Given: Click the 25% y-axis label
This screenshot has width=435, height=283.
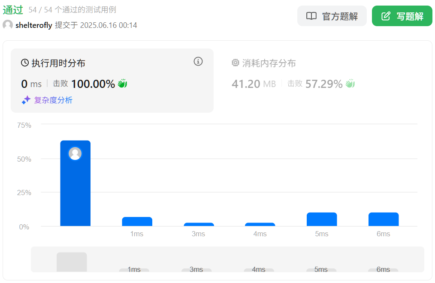Looking at the screenshot, I should (x=24, y=193).
